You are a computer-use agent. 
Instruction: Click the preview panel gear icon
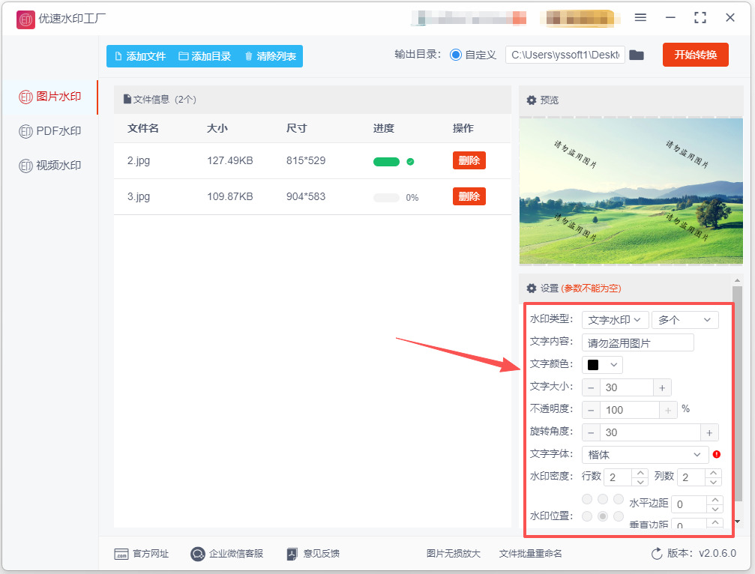(x=531, y=100)
